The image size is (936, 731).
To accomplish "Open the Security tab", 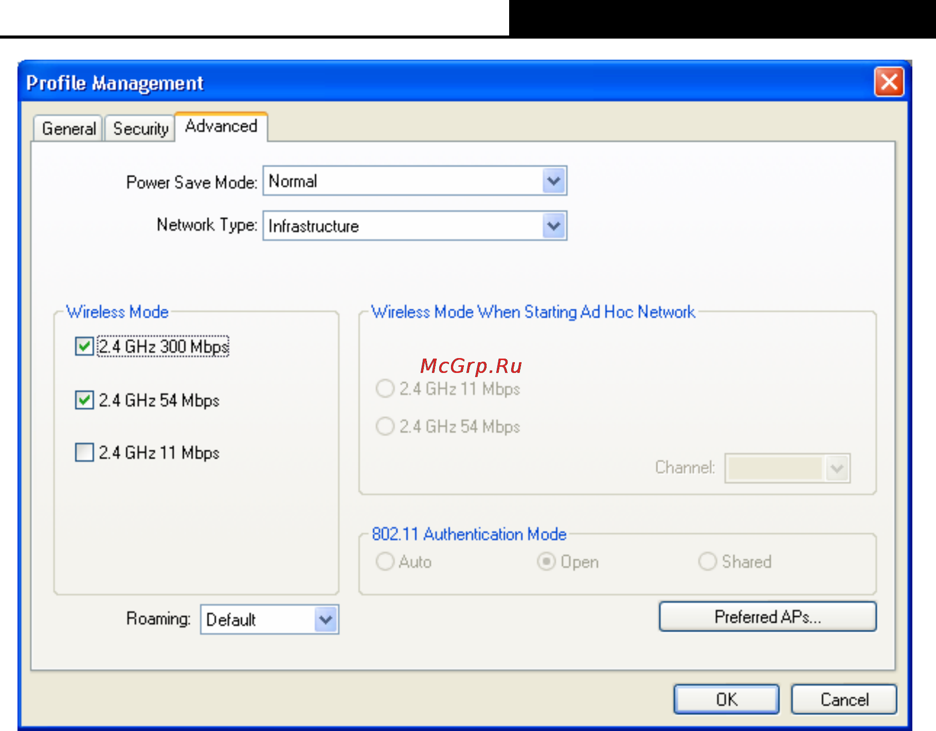I will (140, 128).
